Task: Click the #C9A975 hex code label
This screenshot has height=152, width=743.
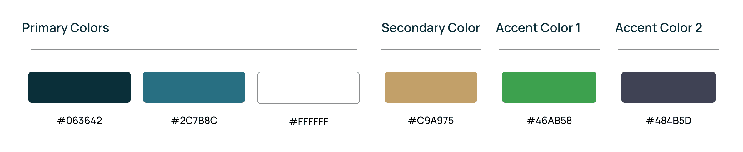Action: coord(431,121)
